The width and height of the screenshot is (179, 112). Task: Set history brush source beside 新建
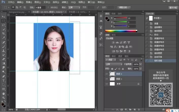pyautogui.click(x=147, y=24)
